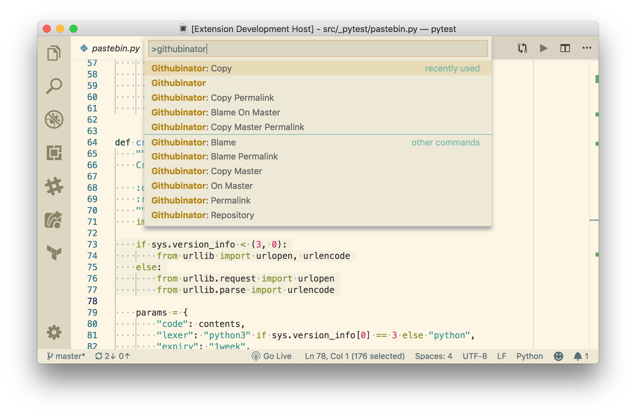The height and width of the screenshot is (417, 636).
Task: Click the else keyword on line 75
Action: pyautogui.click(x=146, y=267)
